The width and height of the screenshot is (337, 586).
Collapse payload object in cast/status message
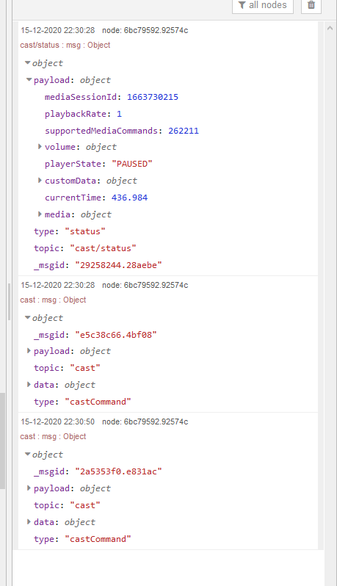(x=29, y=79)
